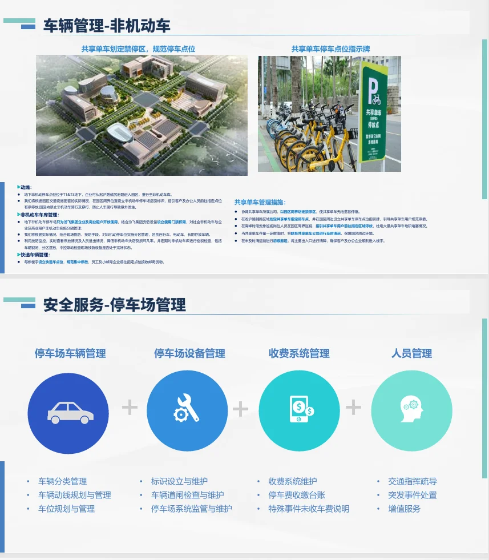Click the shared bicycles parking photo
This screenshot has height=560, width=489.
point(330,114)
